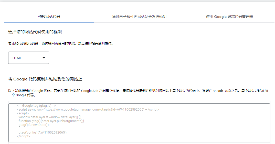Click the Google tag (gtag.js) comment line

tap(36, 106)
